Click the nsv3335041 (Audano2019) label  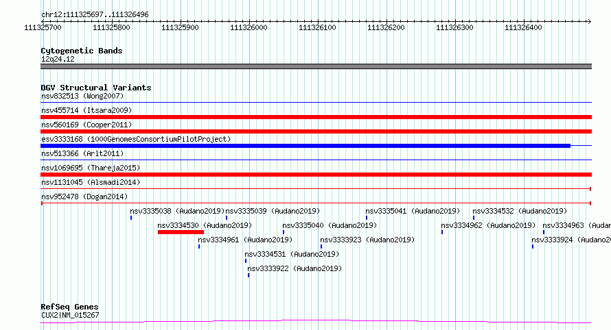(x=413, y=211)
